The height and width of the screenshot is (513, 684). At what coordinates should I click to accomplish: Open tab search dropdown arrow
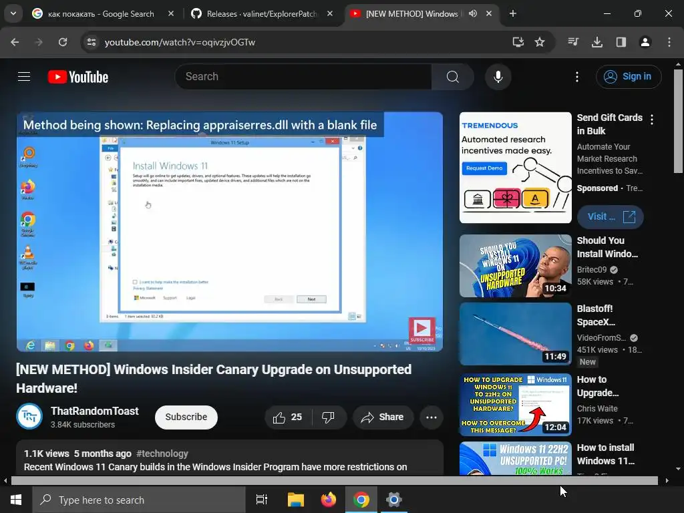tap(13, 13)
